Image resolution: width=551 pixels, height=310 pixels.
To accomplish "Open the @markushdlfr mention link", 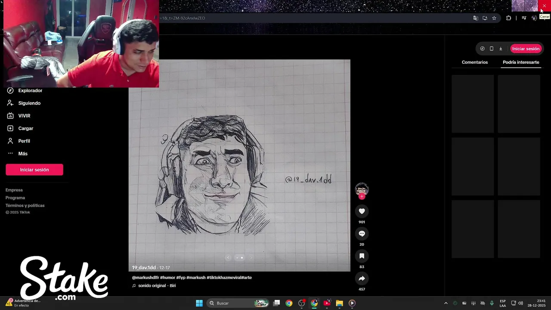I will 145,278.
